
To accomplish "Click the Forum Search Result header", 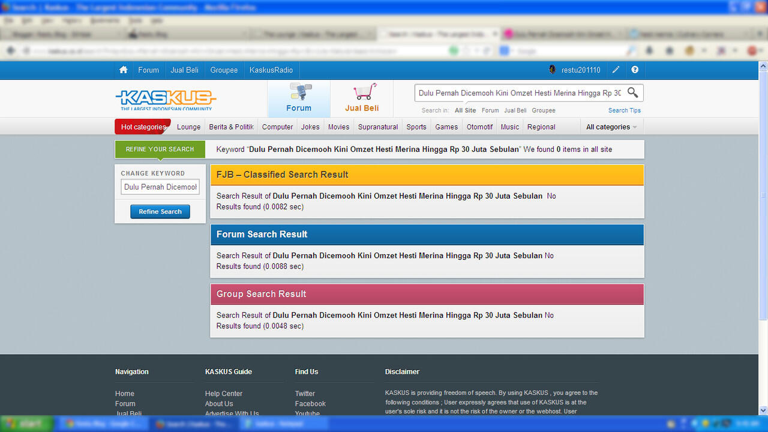I will (427, 234).
